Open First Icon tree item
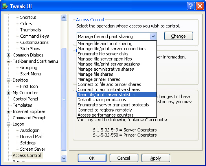 [x=29, y=87]
